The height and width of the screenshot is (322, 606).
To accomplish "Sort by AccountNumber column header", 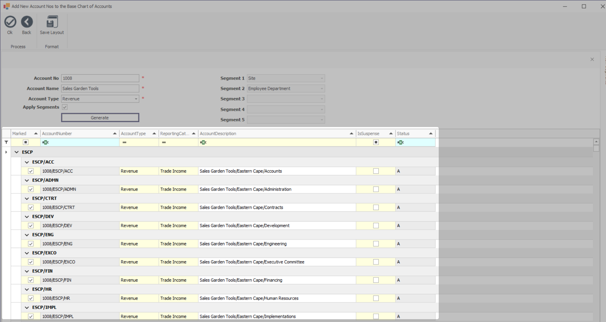I will coord(80,134).
